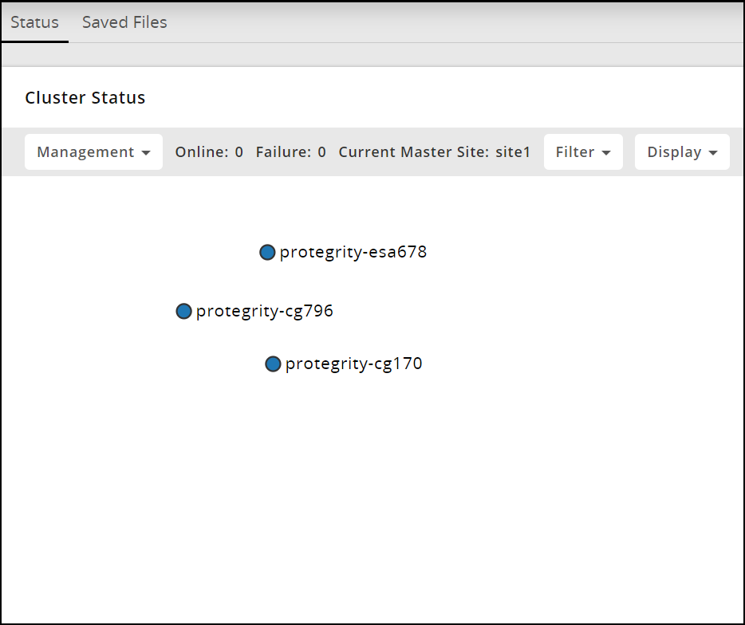Click the Failure: 0 status text
This screenshot has width=745, height=625.
[291, 152]
